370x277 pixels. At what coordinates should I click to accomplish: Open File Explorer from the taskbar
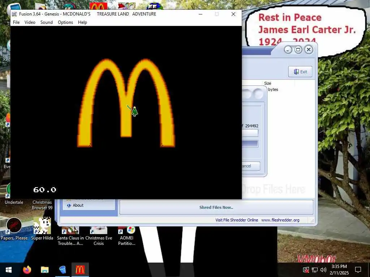point(44,270)
